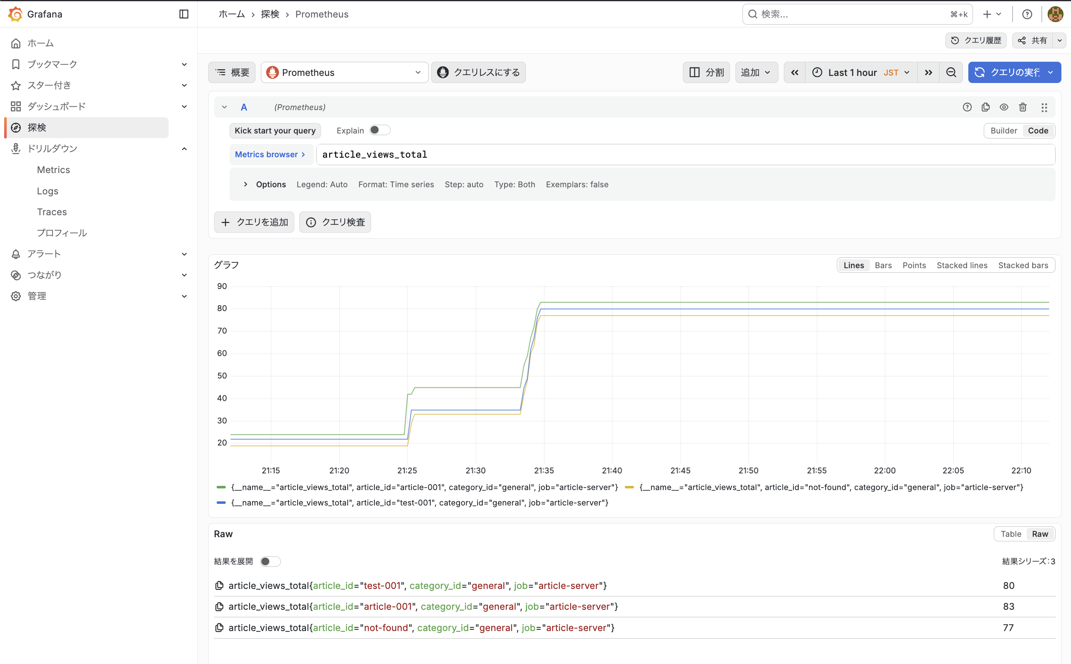Shift time range forward with double-right arrow
Viewport: 1071px width, 664px height.
click(x=928, y=73)
